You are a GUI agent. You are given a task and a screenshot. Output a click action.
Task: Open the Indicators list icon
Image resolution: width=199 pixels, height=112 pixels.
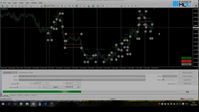click(88, 6)
